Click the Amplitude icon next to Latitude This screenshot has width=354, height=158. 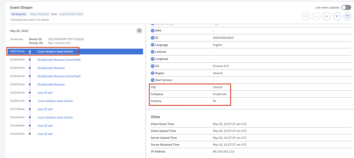tap(152, 52)
